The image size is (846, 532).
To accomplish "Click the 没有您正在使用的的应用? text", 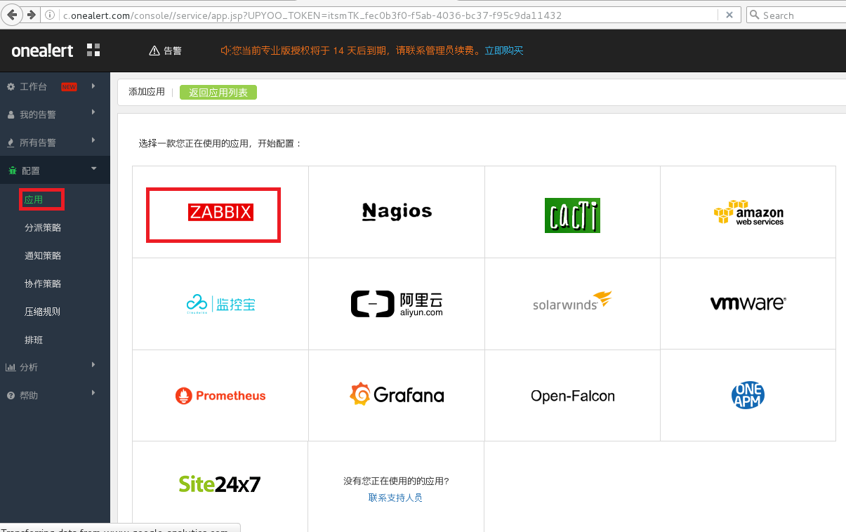I will (396, 481).
